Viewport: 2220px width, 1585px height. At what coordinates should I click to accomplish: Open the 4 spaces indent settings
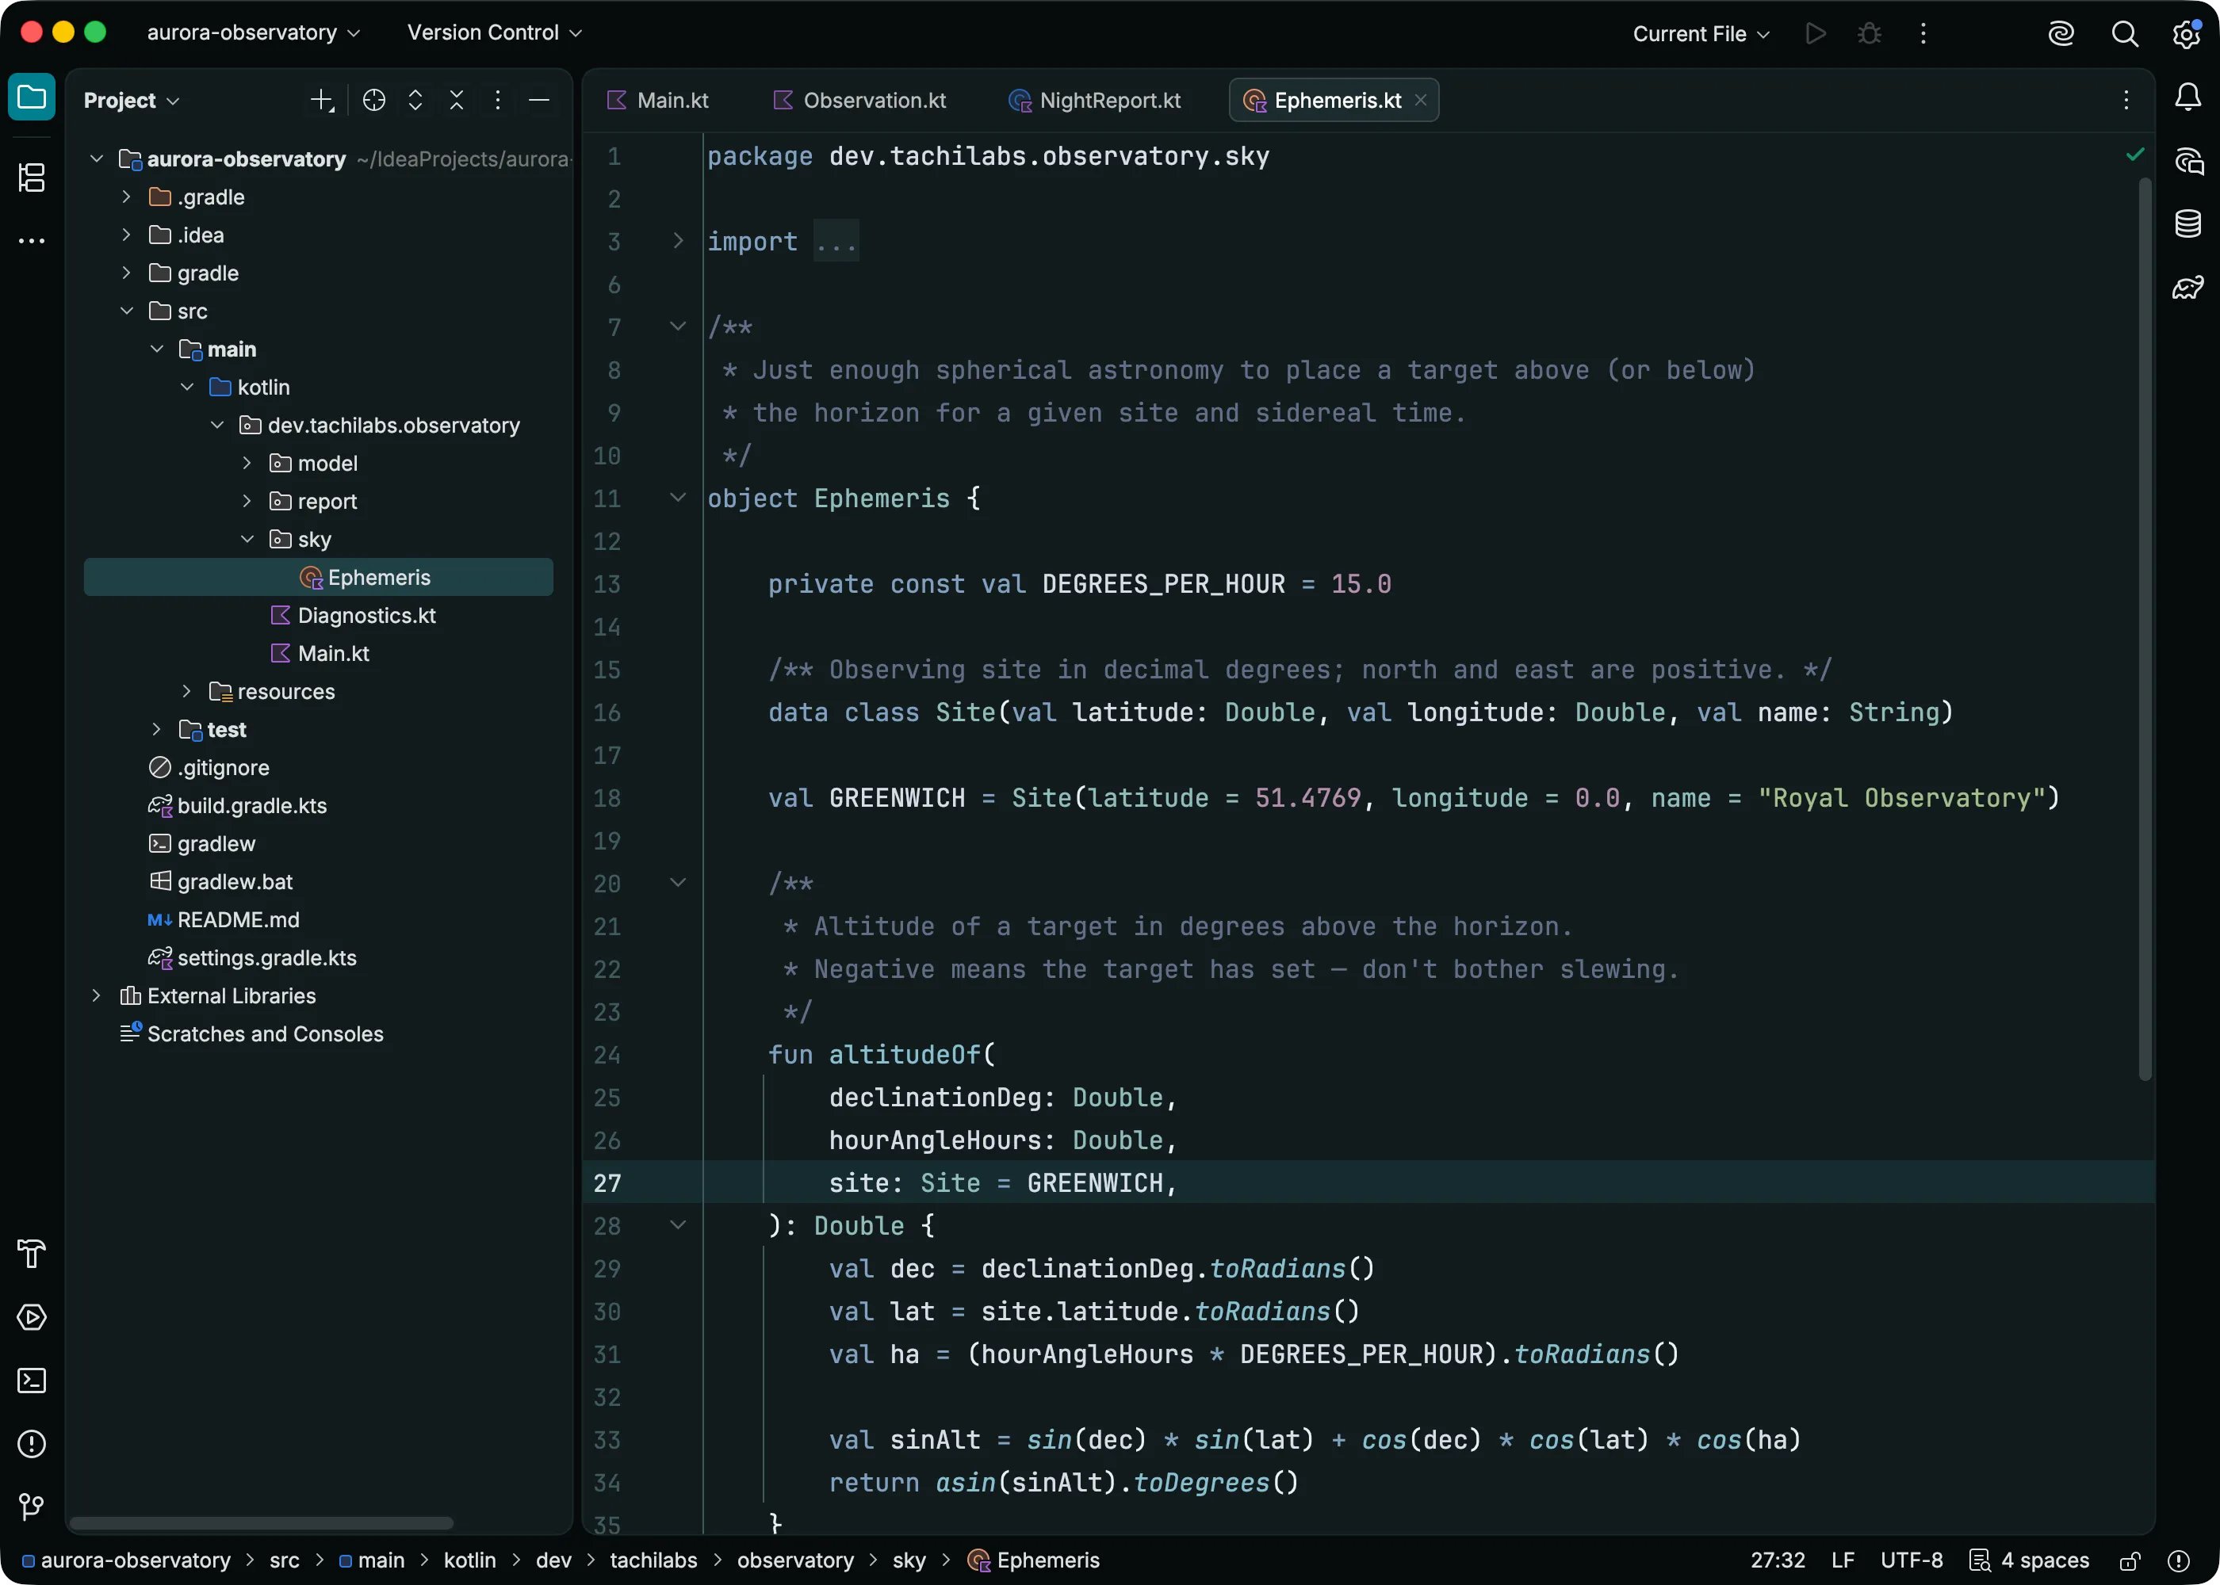tap(2030, 1561)
